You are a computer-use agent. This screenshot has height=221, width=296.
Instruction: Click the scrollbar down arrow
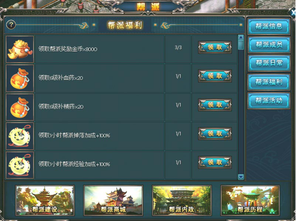[x=241, y=177]
